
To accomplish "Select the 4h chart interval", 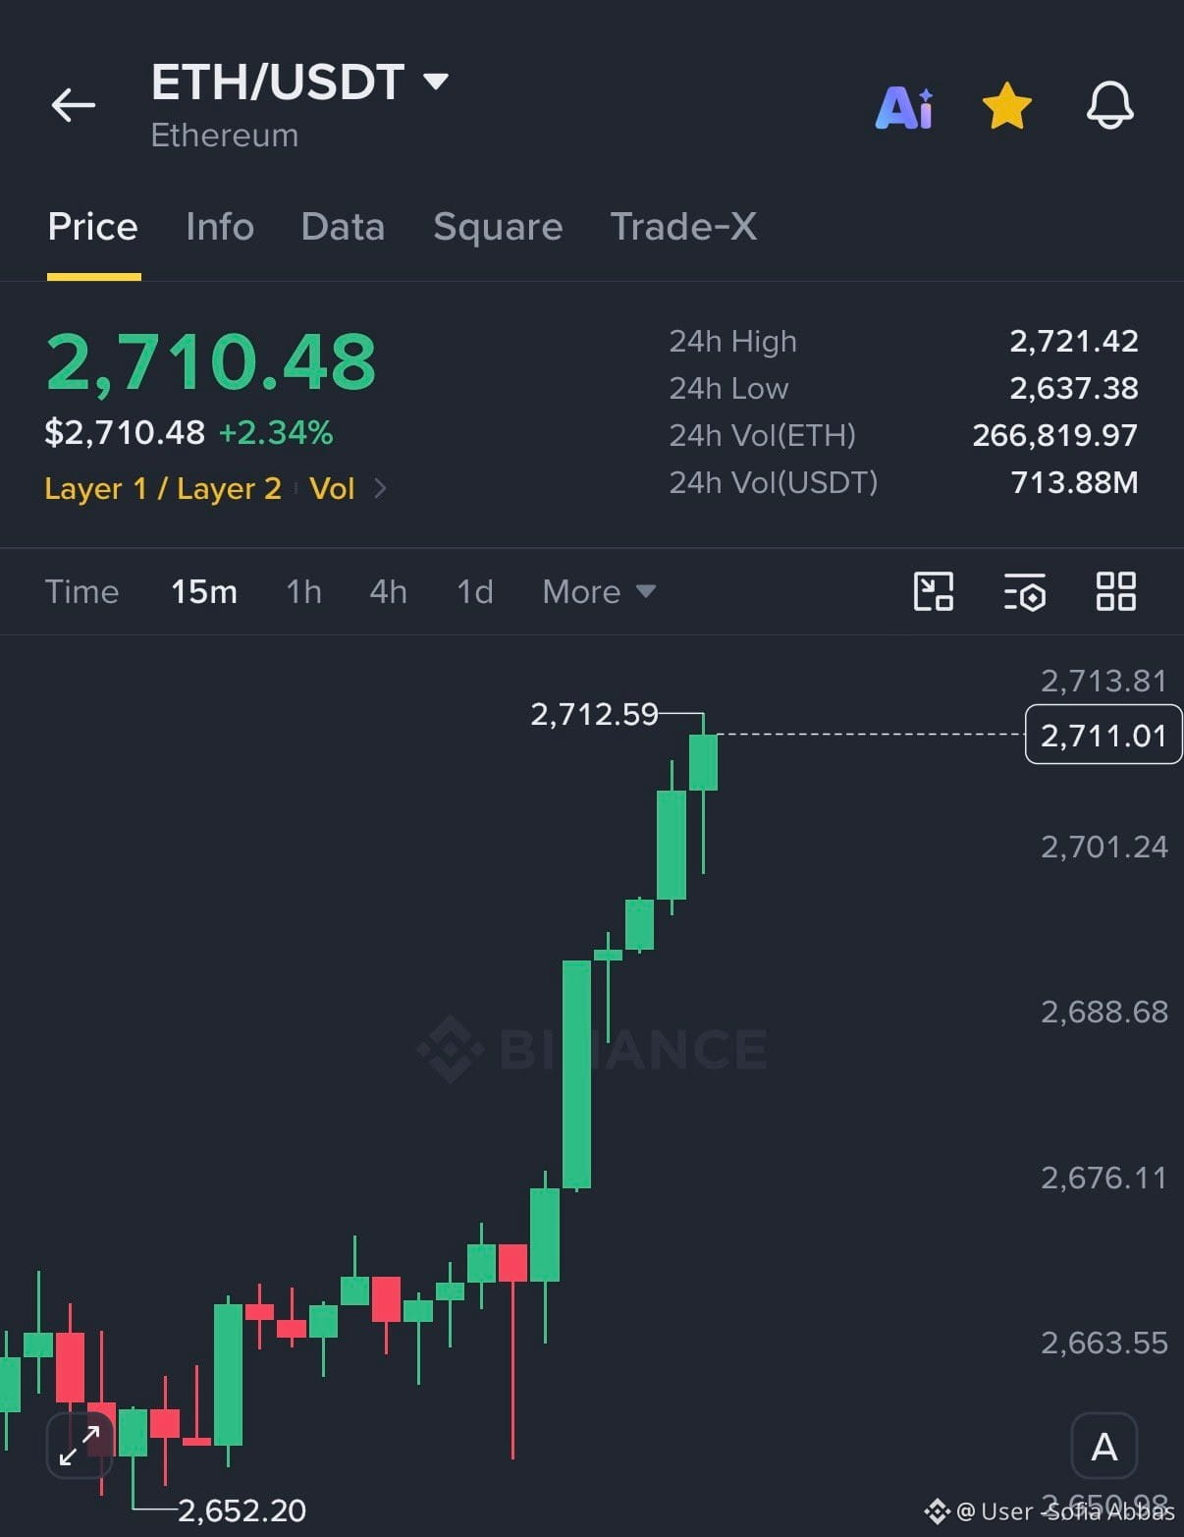I will [x=388, y=591].
